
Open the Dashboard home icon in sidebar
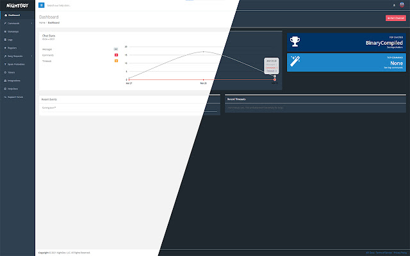(x=6, y=15)
